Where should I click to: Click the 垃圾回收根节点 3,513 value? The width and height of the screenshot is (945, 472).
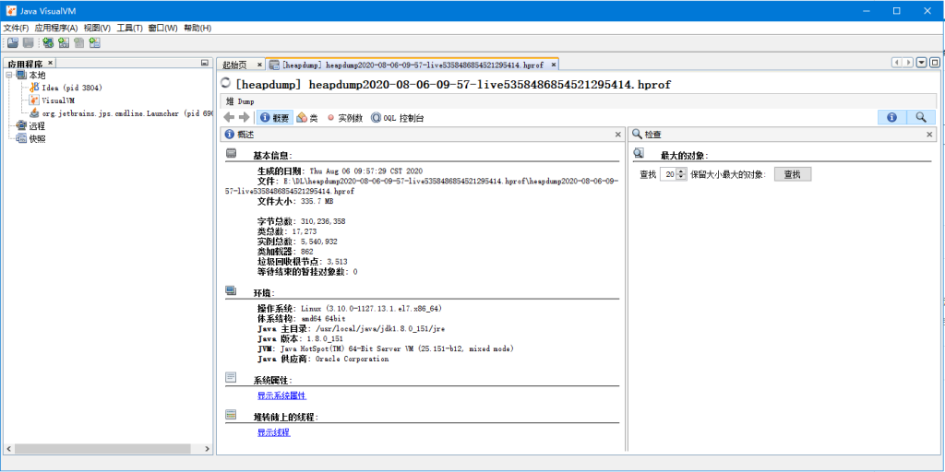pos(336,262)
